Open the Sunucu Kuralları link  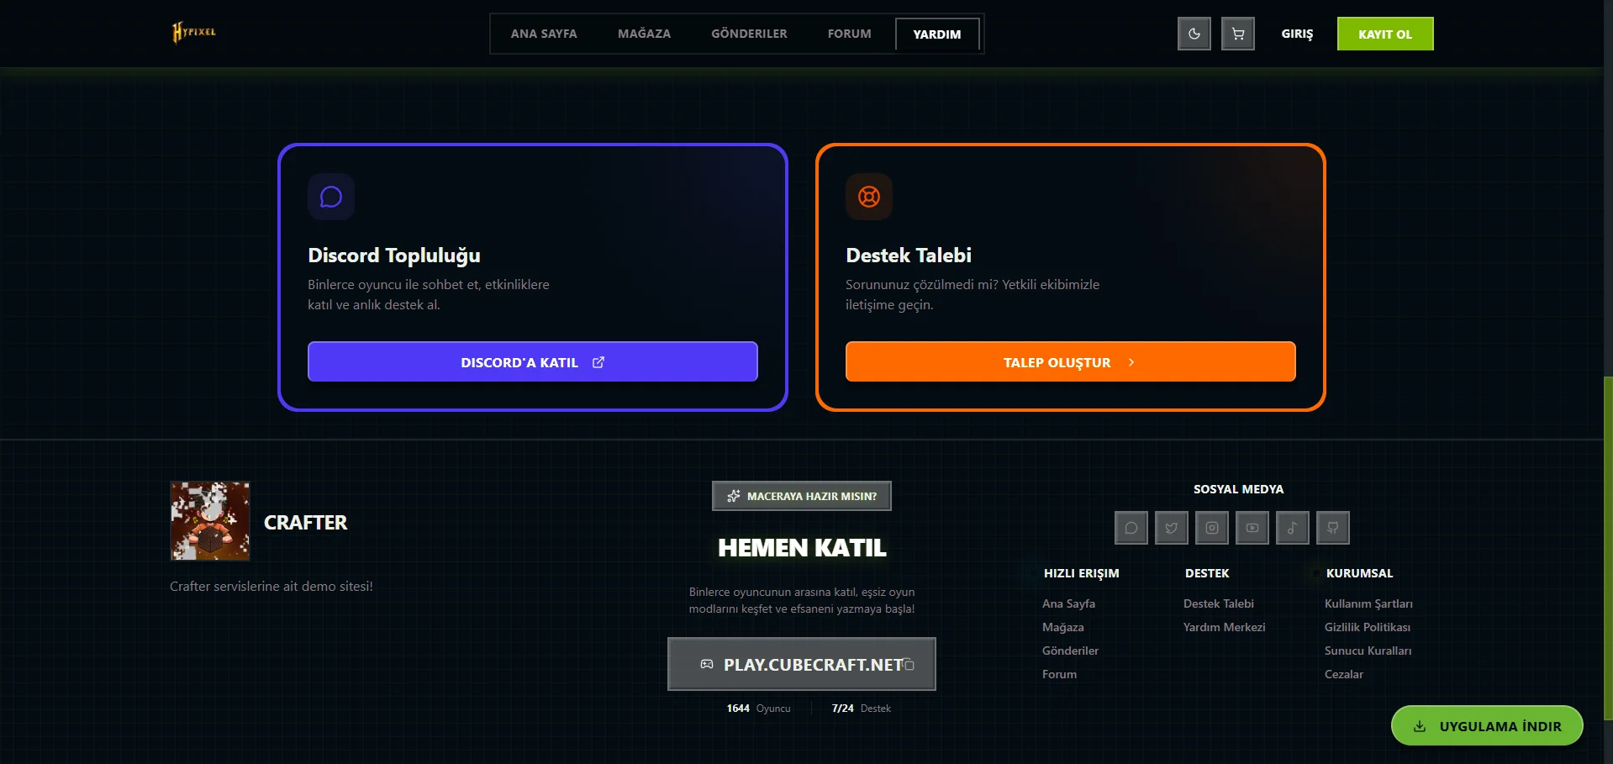point(1368,651)
